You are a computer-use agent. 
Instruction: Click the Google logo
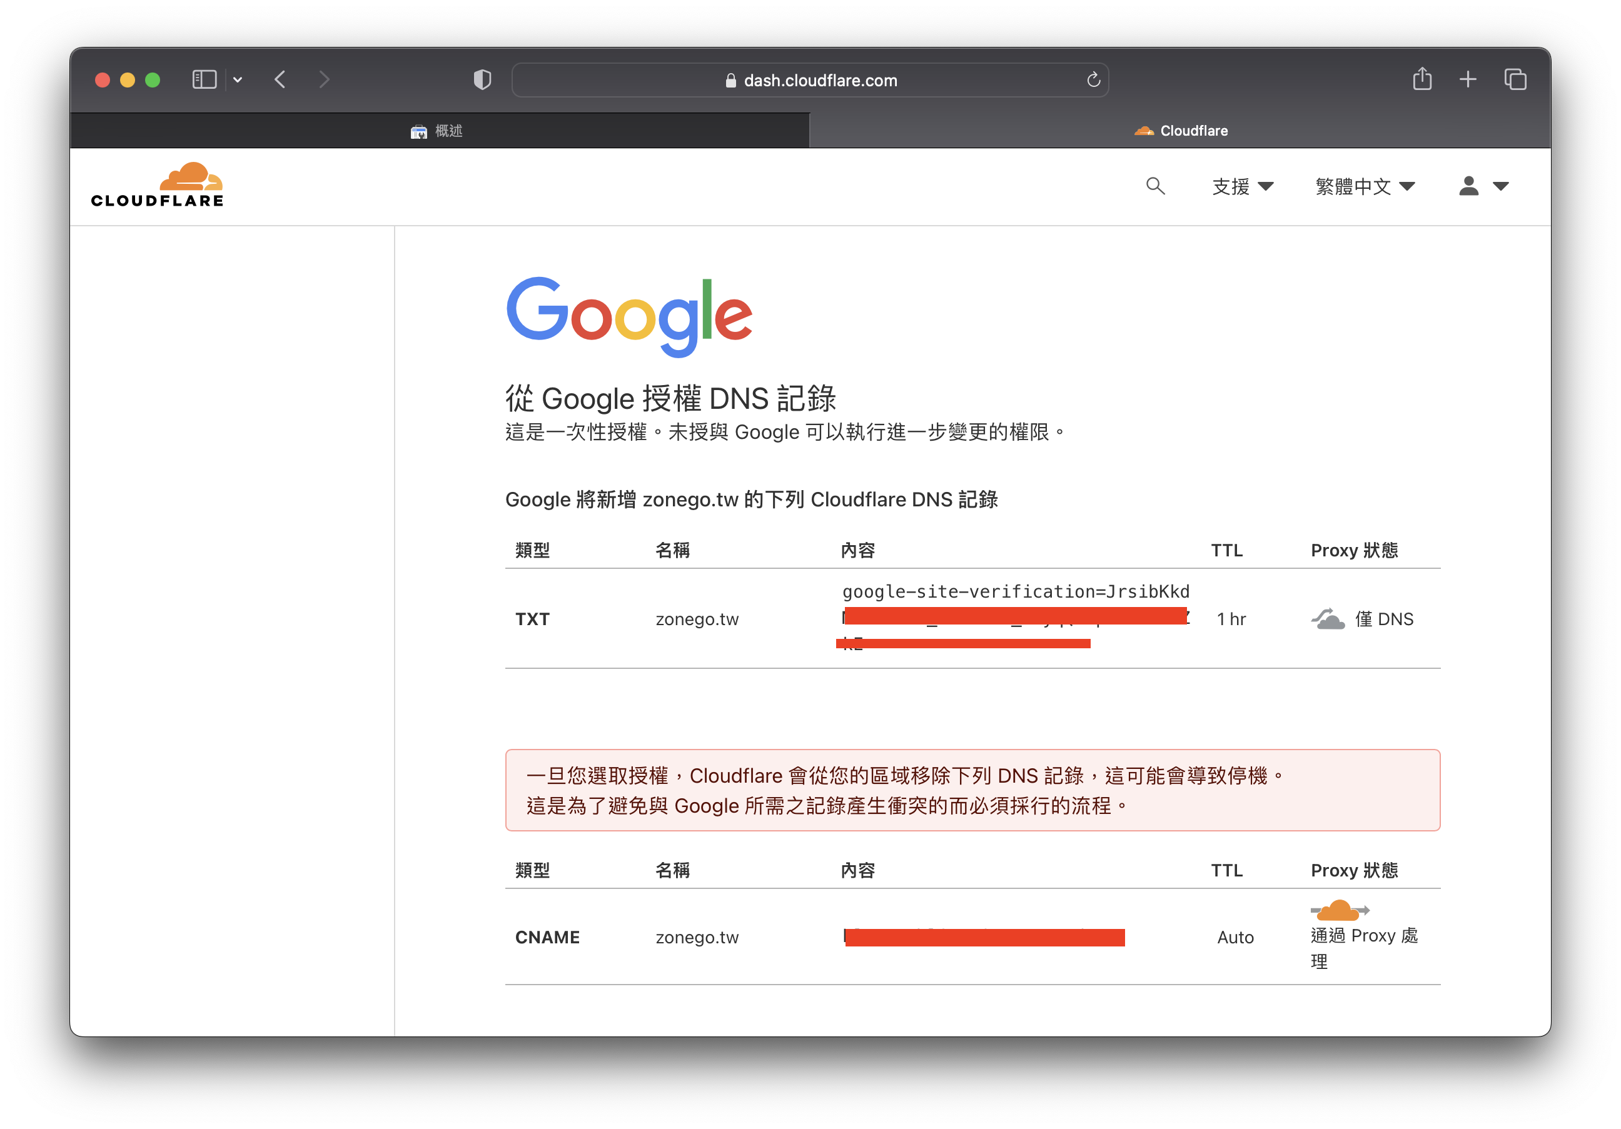pyautogui.click(x=629, y=317)
